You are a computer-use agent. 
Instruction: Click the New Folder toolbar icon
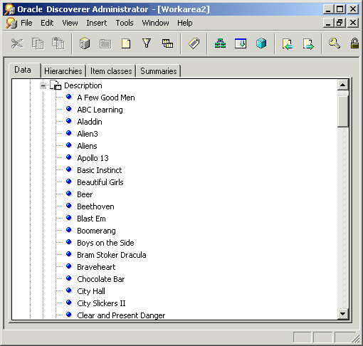pos(105,44)
